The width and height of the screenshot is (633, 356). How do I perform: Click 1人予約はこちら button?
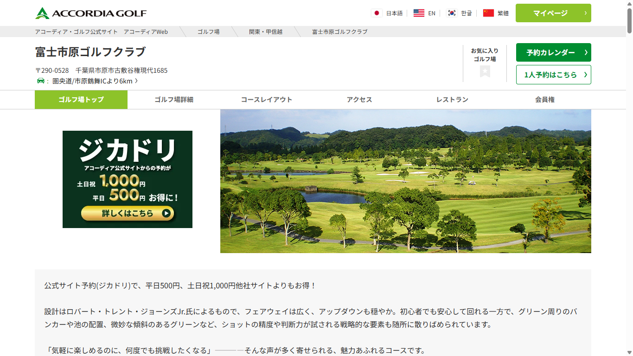coord(553,75)
